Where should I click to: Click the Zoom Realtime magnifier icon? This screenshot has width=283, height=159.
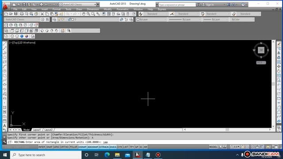click(88, 14)
